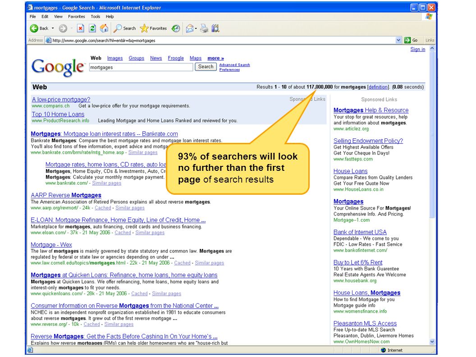This screenshot has height=357, width=476.
Task: Click the Google logo
Action: pyautogui.click(x=58, y=68)
